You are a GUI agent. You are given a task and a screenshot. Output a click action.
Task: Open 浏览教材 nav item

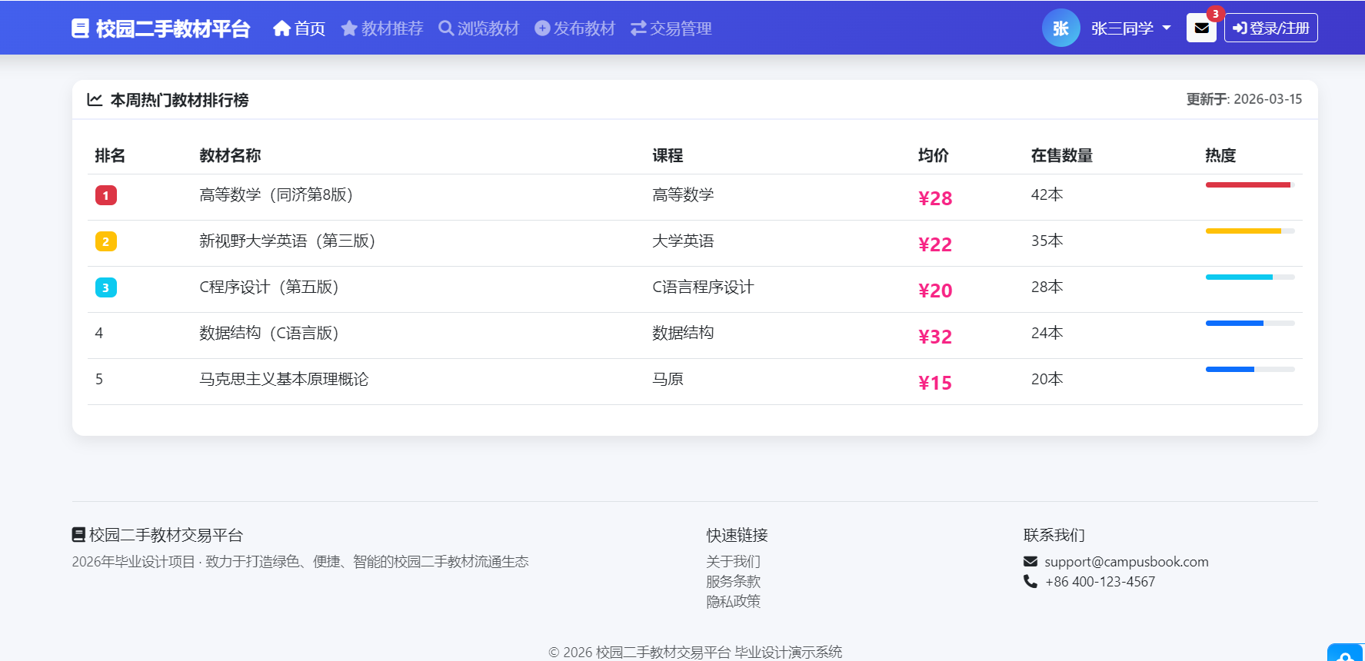tap(479, 28)
